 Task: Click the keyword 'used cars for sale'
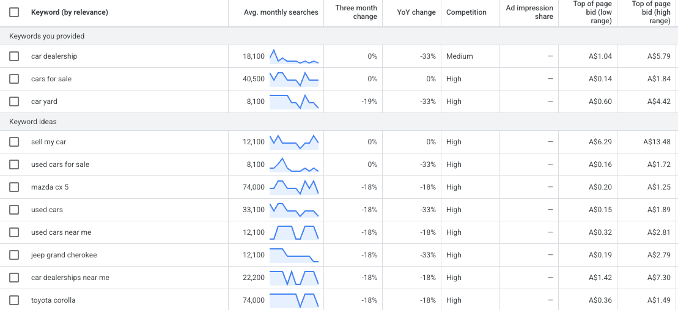pos(60,164)
